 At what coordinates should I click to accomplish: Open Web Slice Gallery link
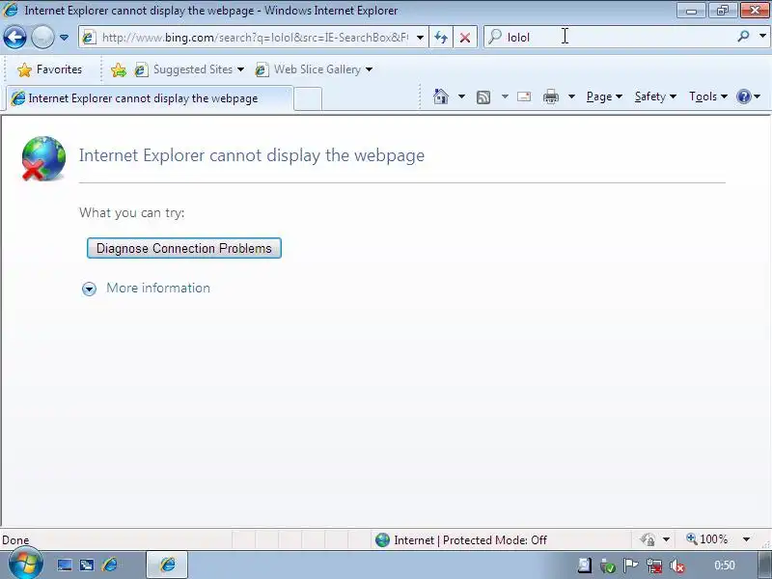coord(314,69)
